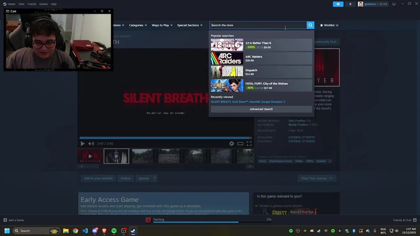The width and height of the screenshot is (420, 236).
Task: Click View Your Queue
Action: [x=317, y=178]
